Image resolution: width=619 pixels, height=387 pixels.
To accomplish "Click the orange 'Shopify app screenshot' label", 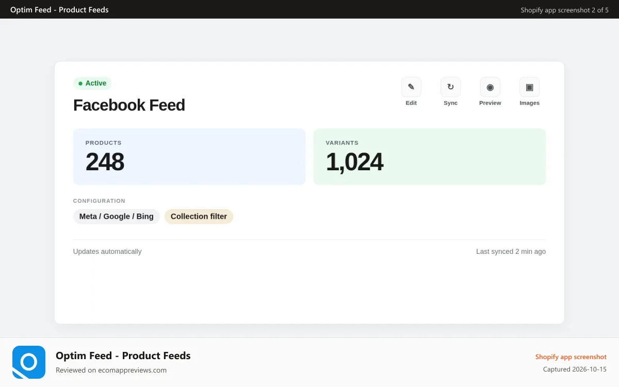I will click(571, 357).
